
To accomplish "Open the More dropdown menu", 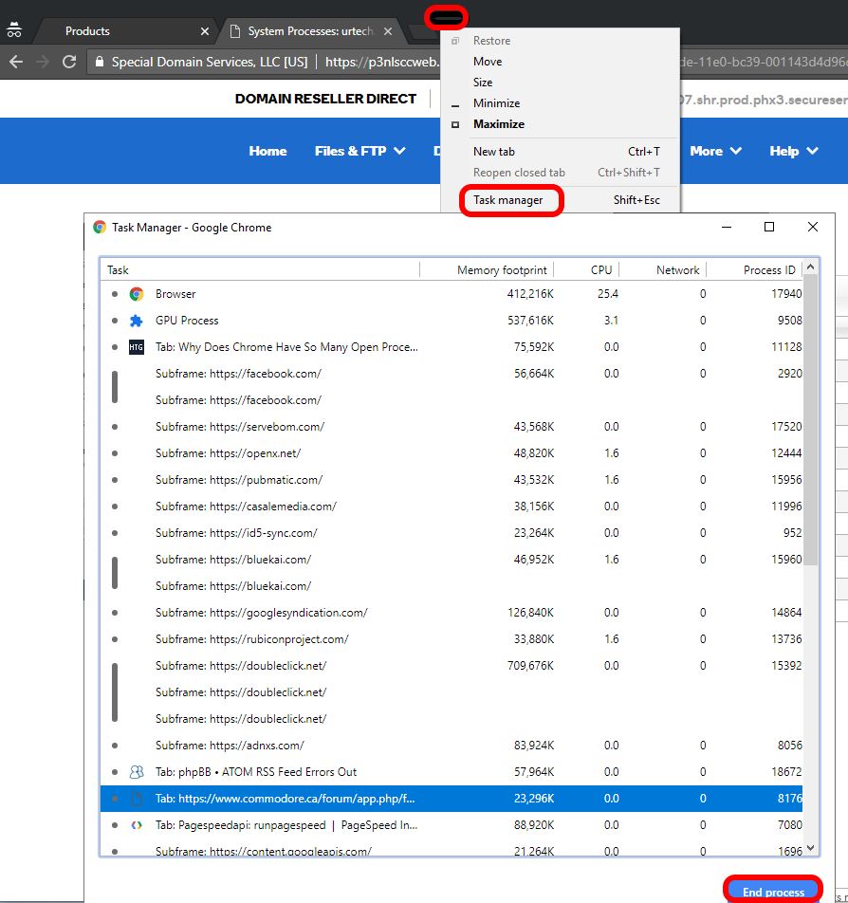I will (x=716, y=151).
